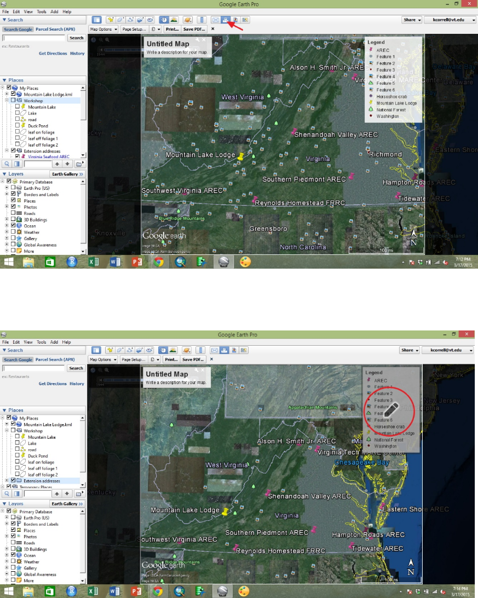This screenshot has width=478, height=598.
Task: Check leaf on foliage checkbox in lower window
Action: pos(18,462)
